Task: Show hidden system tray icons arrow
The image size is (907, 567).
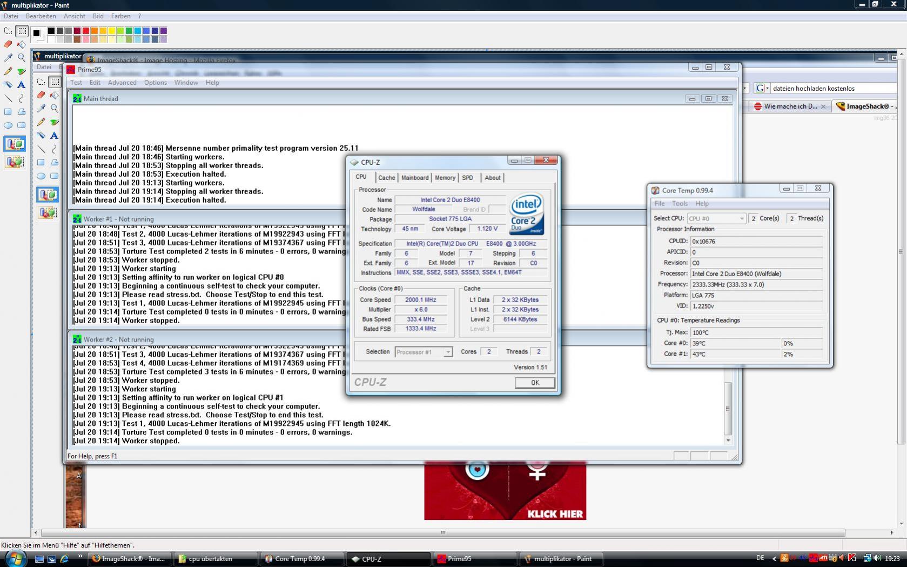Action: click(774, 559)
